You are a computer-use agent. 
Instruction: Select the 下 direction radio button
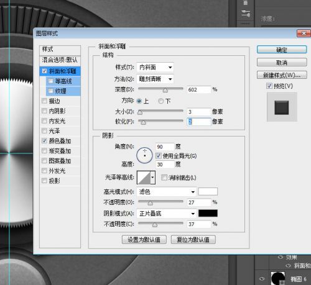pos(160,101)
